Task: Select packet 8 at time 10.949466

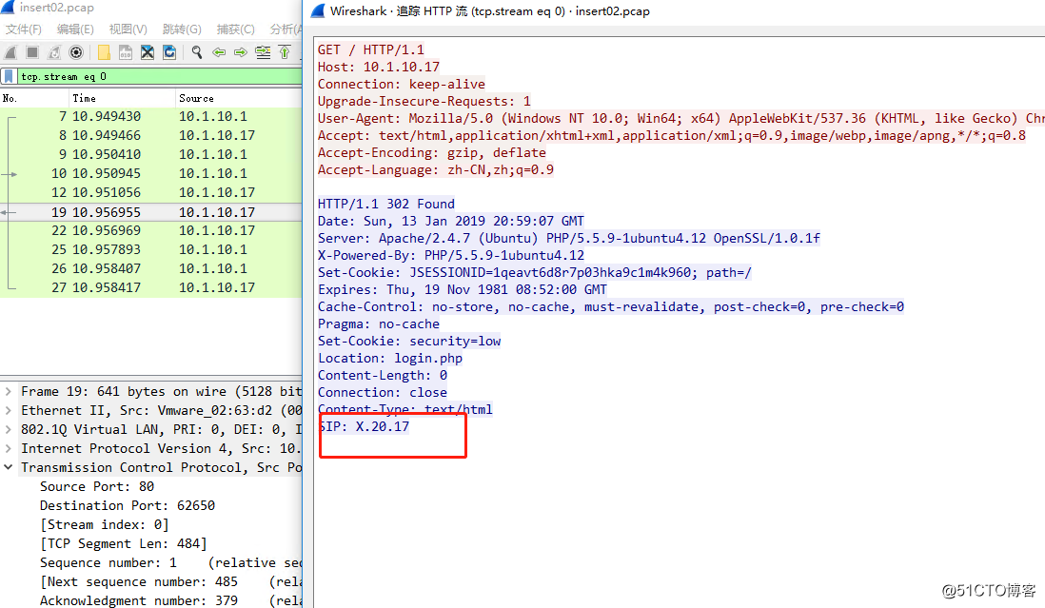Action: pos(150,135)
